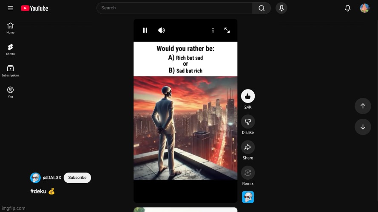The height and width of the screenshot is (212, 378).
Task: Mute the Short's volume
Action: (x=161, y=30)
